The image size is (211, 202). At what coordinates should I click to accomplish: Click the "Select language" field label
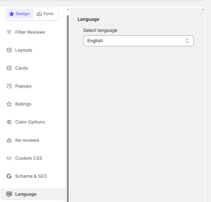click(x=100, y=30)
